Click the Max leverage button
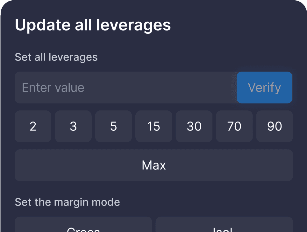This screenshot has width=307, height=232. [x=154, y=165]
